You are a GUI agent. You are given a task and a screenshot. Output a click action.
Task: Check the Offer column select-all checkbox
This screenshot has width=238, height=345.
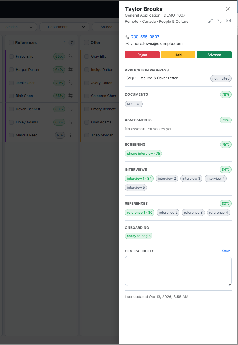tap(86, 42)
